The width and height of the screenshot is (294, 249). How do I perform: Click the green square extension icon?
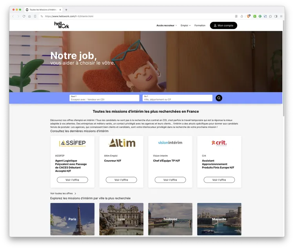click(x=255, y=16)
